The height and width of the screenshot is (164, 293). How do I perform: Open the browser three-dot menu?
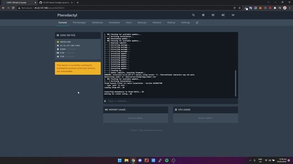[290, 8]
